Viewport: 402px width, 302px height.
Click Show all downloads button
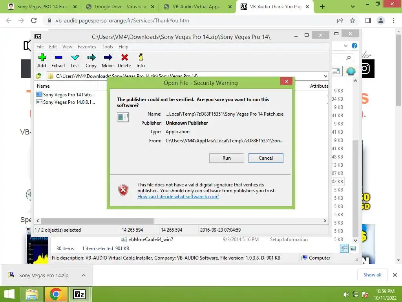point(372,275)
